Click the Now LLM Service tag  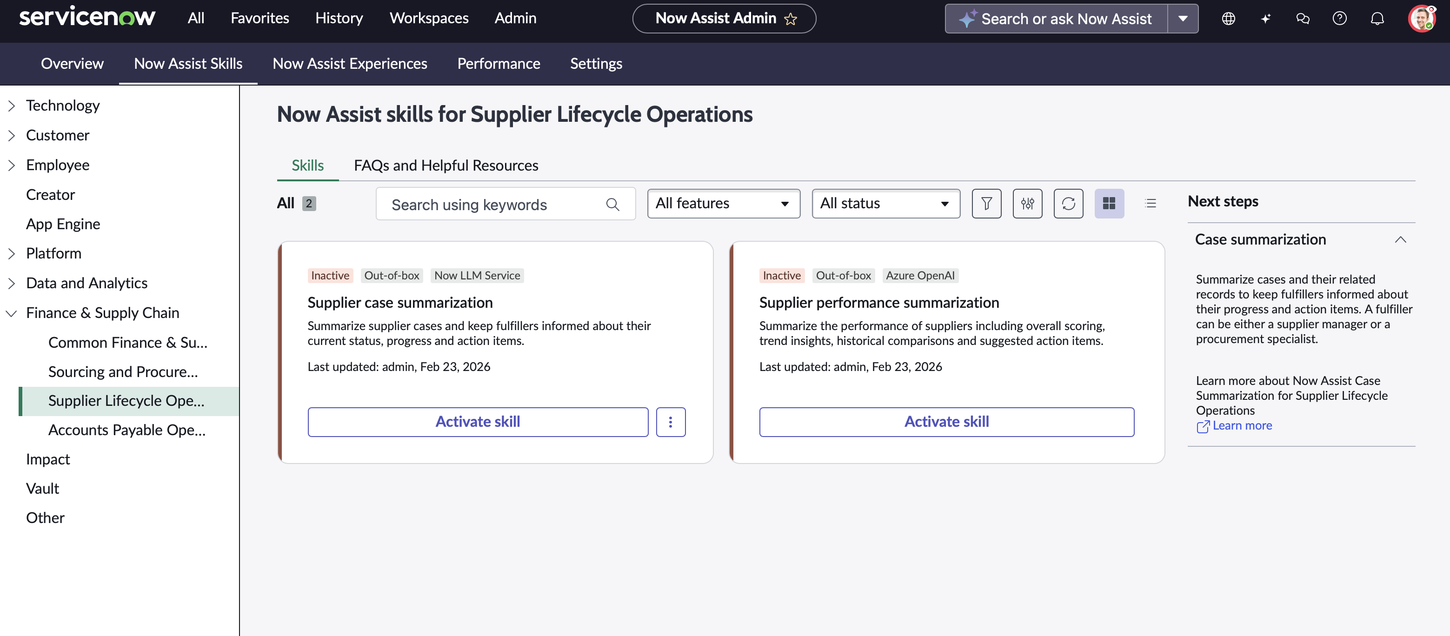click(x=477, y=275)
